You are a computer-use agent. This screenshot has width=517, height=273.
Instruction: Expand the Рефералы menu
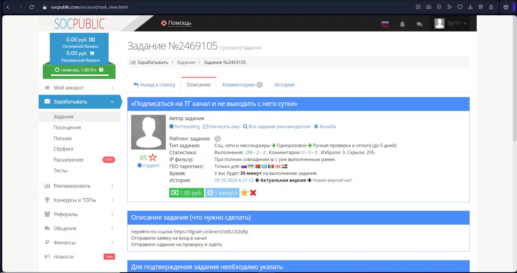click(80, 214)
